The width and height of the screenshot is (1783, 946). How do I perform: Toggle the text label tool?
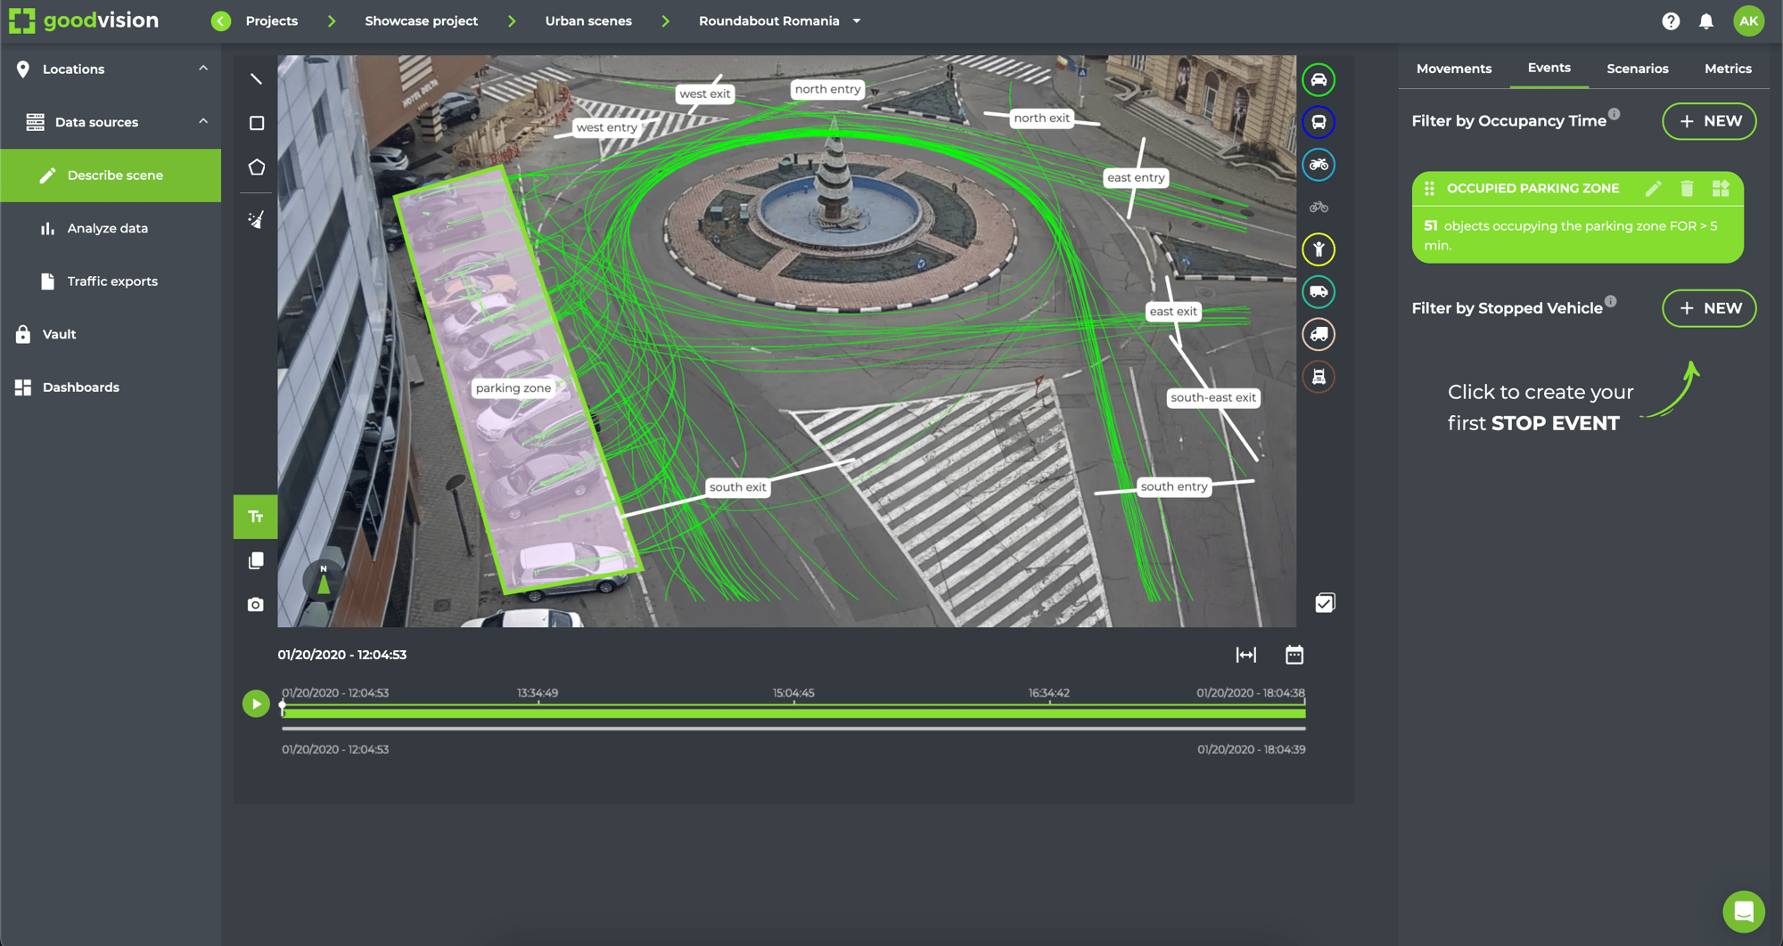tap(256, 517)
